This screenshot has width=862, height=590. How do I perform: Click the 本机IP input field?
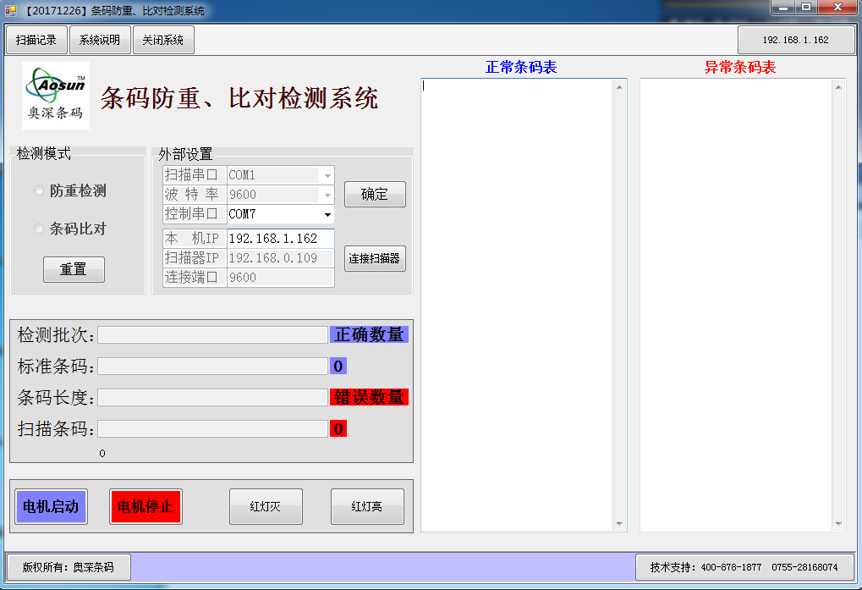[280, 239]
